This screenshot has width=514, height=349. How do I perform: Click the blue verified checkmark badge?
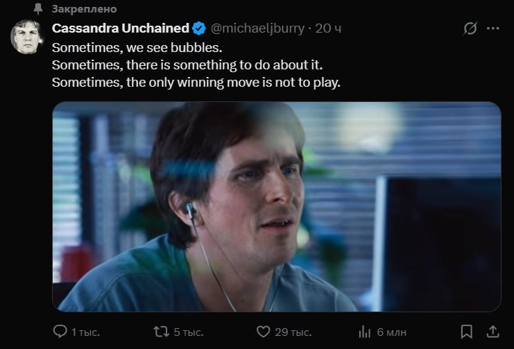(x=198, y=28)
